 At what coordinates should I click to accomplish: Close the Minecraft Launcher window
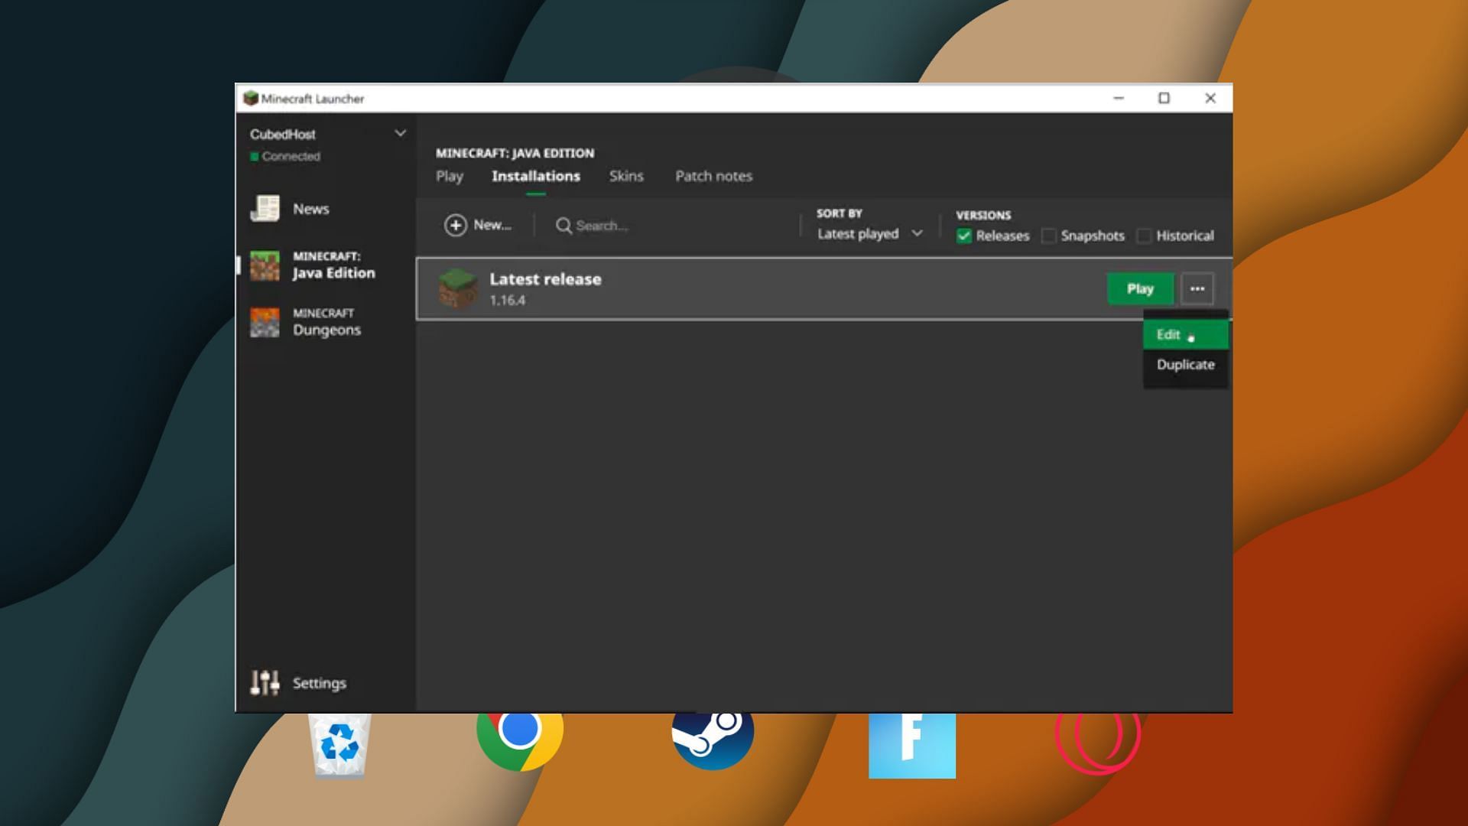pos(1210,98)
